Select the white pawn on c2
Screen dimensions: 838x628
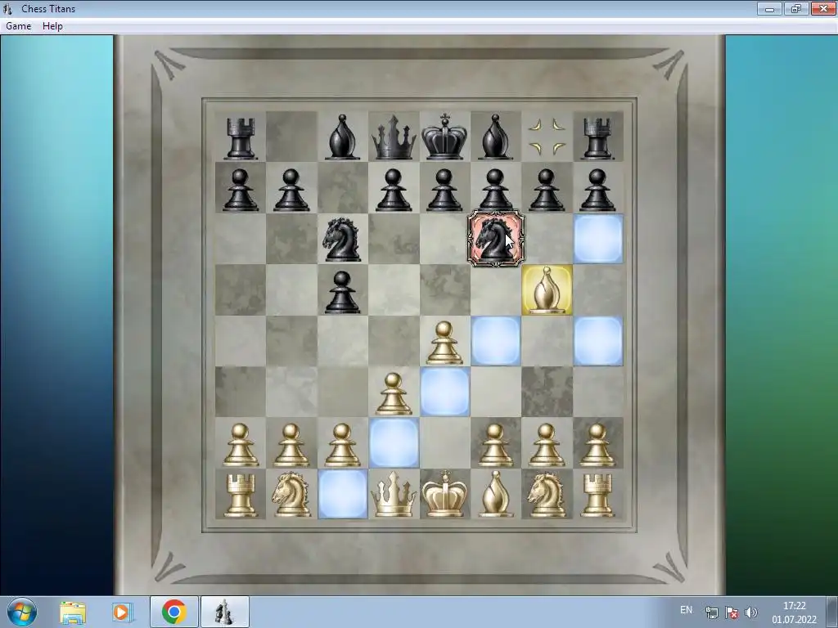click(x=342, y=445)
